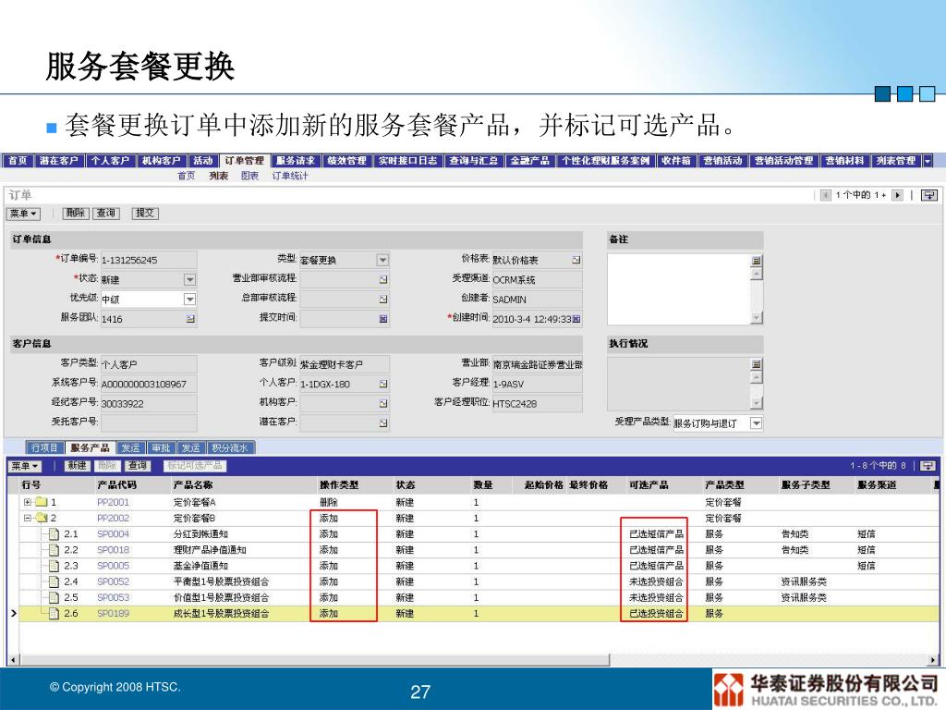
Task: Open product code link PP2002
Action: coord(113,518)
